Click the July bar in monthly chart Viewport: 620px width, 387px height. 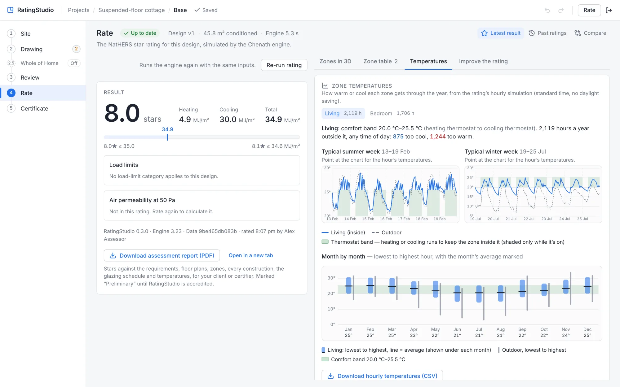click(479, 294)
